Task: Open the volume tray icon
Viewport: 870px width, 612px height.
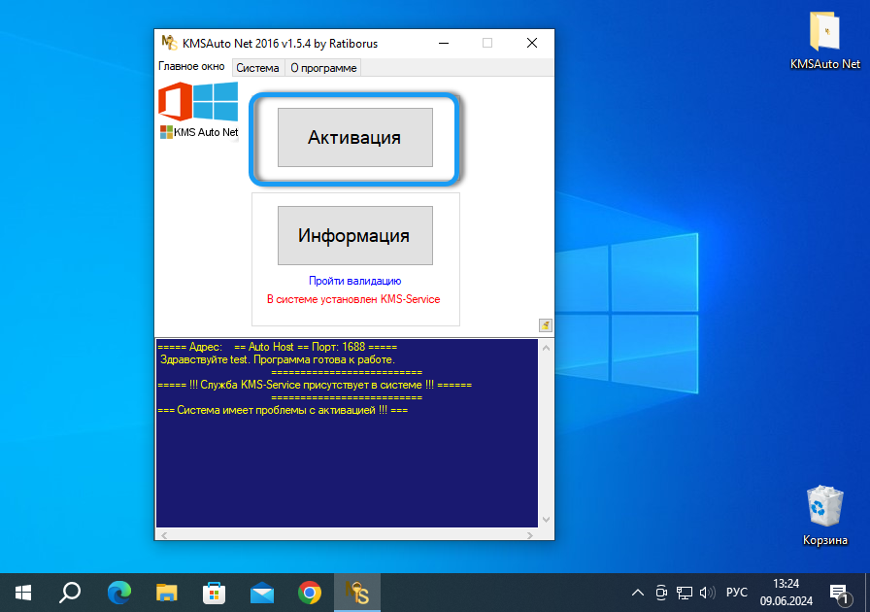Action: pos(708,593)
